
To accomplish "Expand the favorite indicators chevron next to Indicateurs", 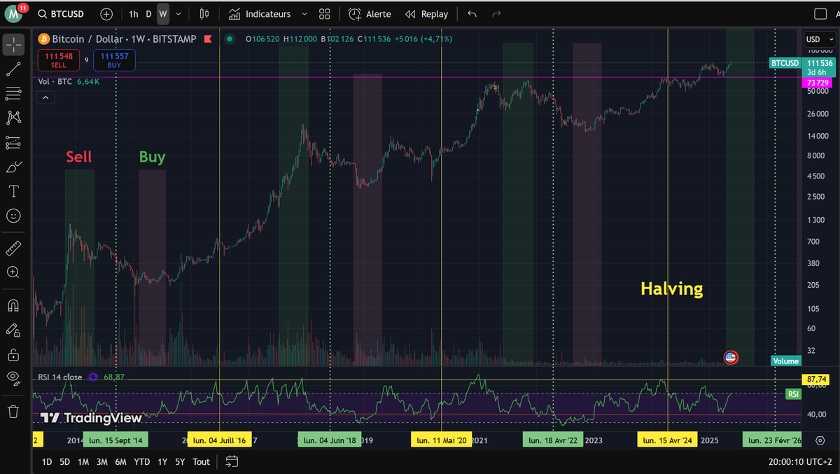I will coord(304,14).
